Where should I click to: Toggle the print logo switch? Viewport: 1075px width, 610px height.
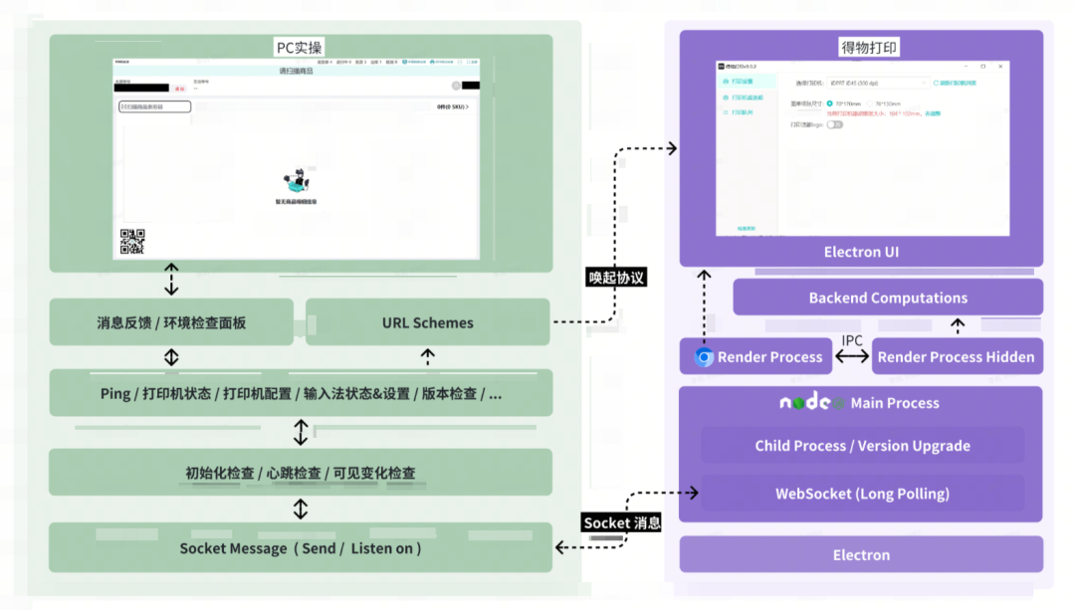(834, 124)
